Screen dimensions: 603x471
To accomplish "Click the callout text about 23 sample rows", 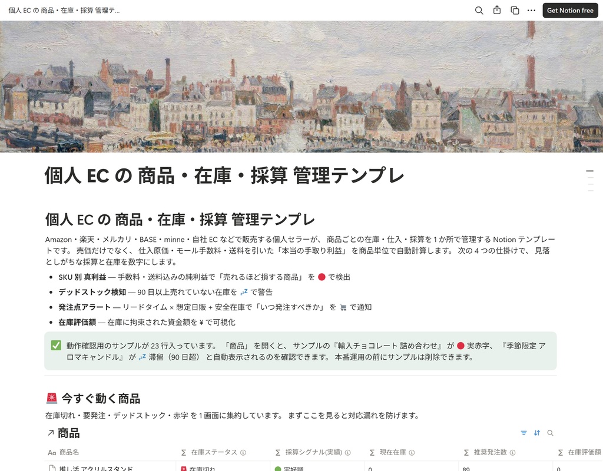I will [x=306, y=351].
